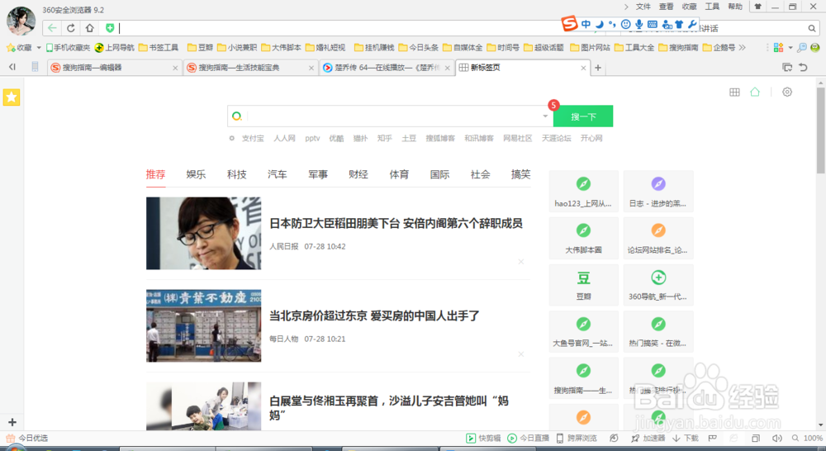Viewport: 826px width, 451px height.
Task: Open new-tab settings gear
Action: (x=787, y=92)
